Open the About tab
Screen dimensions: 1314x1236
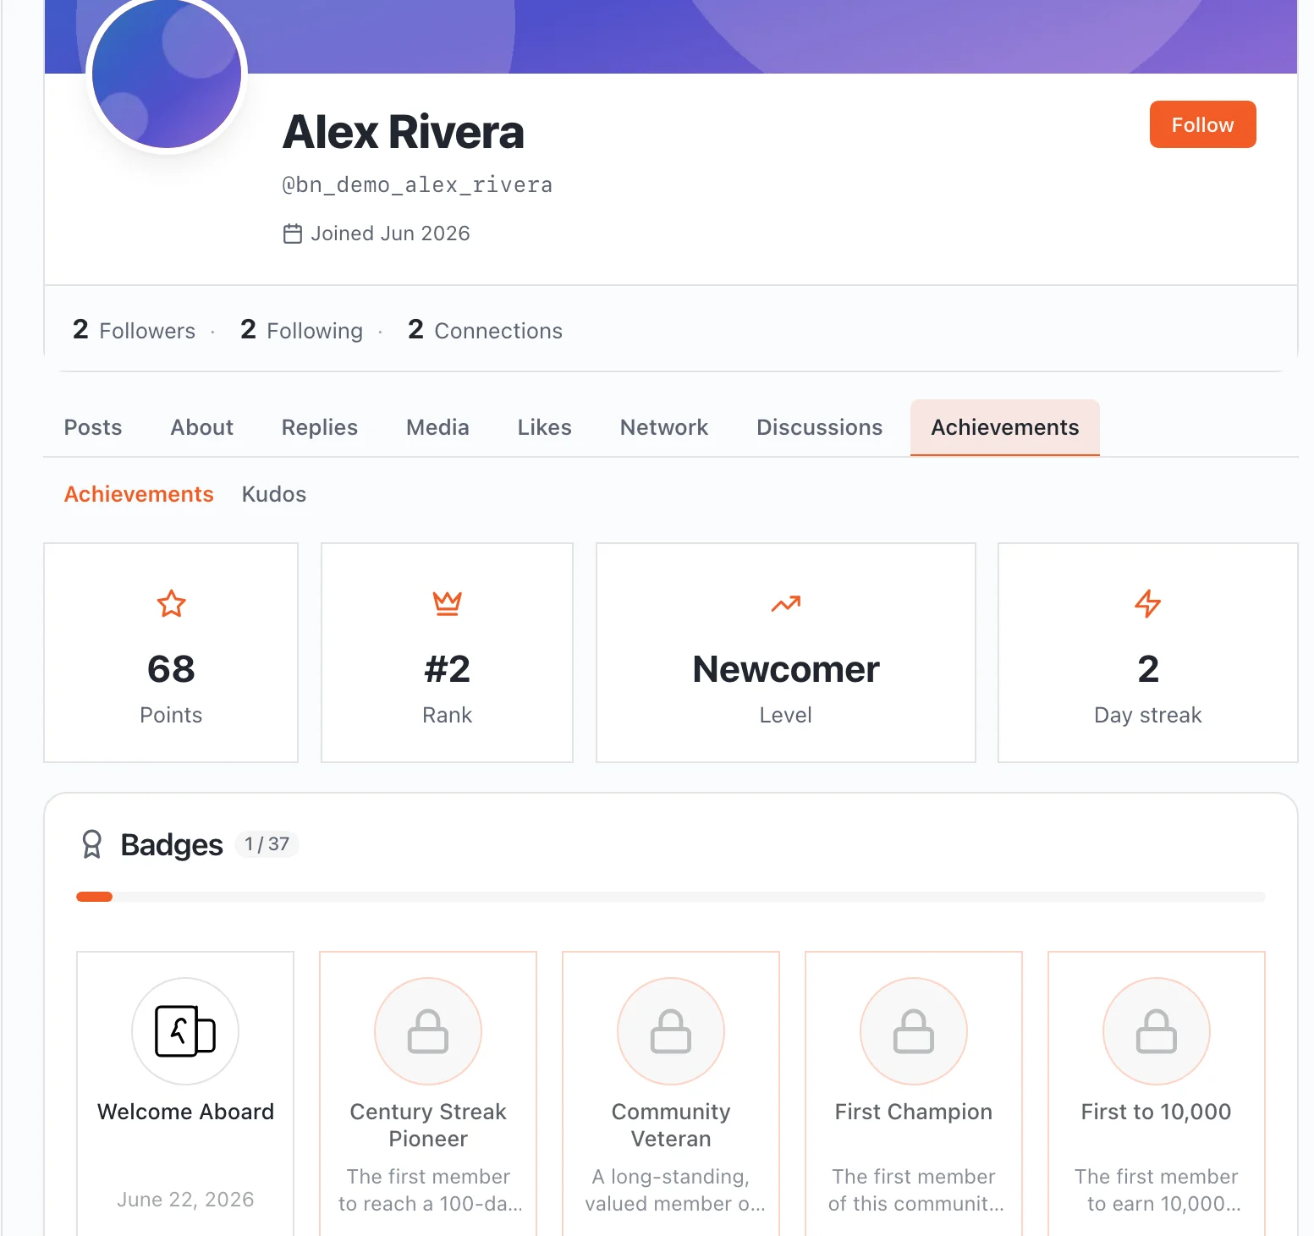[202, 427]
